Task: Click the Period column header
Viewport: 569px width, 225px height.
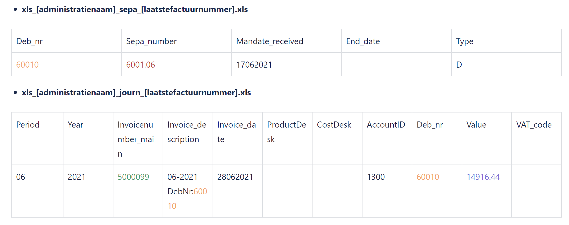Action: pyautogui.click(x=28, y=125)
